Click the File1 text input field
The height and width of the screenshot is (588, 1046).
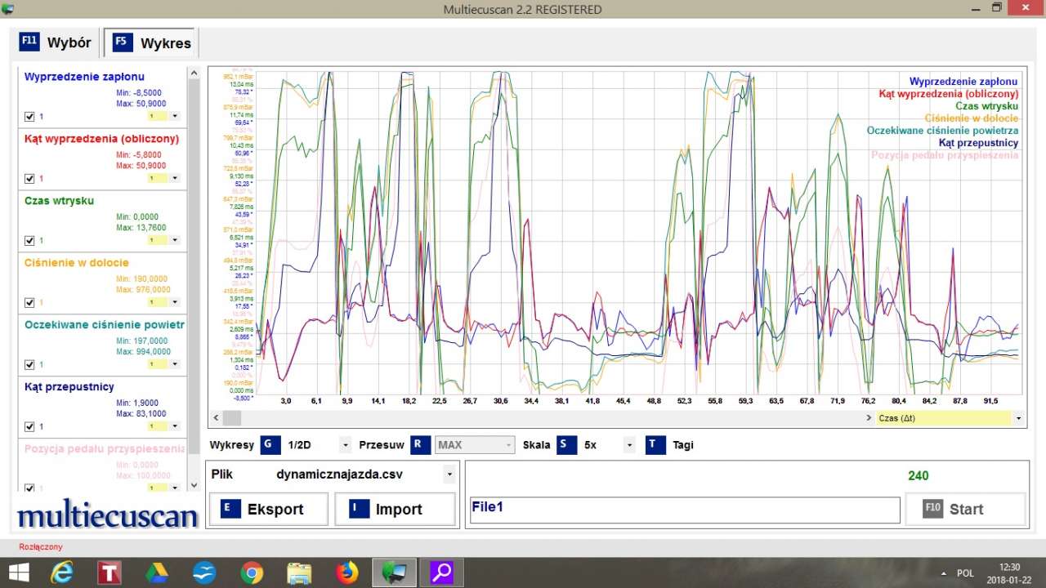(685, 510)
